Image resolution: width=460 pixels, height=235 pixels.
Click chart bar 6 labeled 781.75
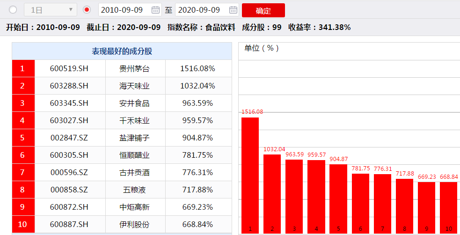pyautogui.click(x=360, y=204)
